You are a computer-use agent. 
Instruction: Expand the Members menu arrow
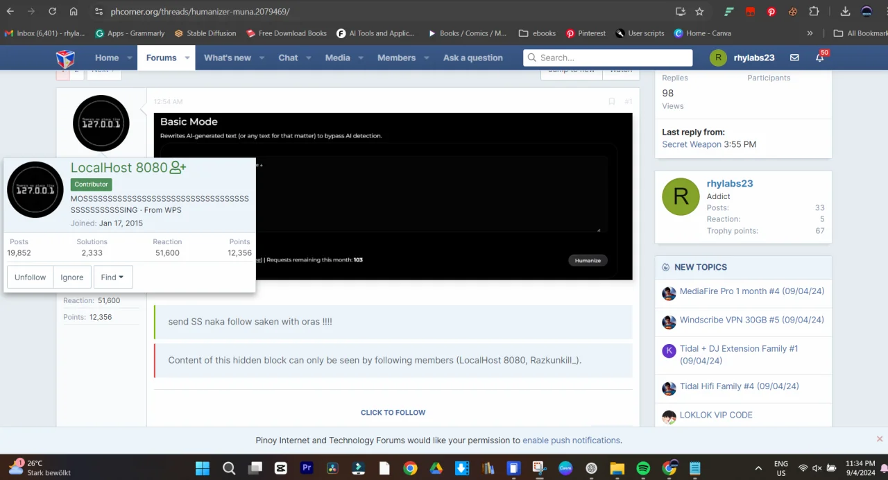tap(427, 58)
